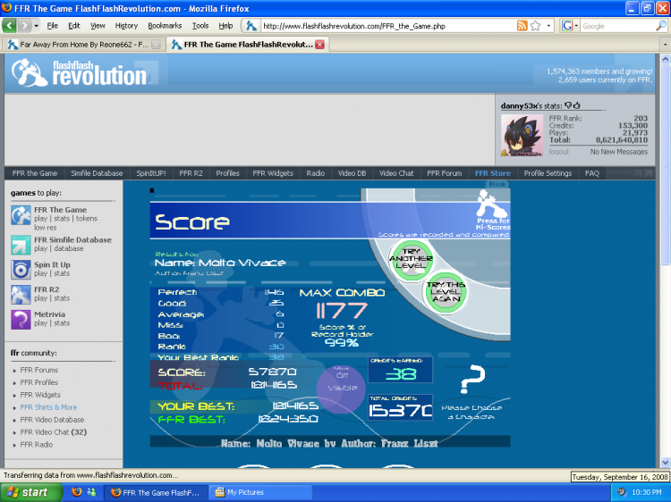
Task: Open SpinItUP! nav item
Action: 151,173
